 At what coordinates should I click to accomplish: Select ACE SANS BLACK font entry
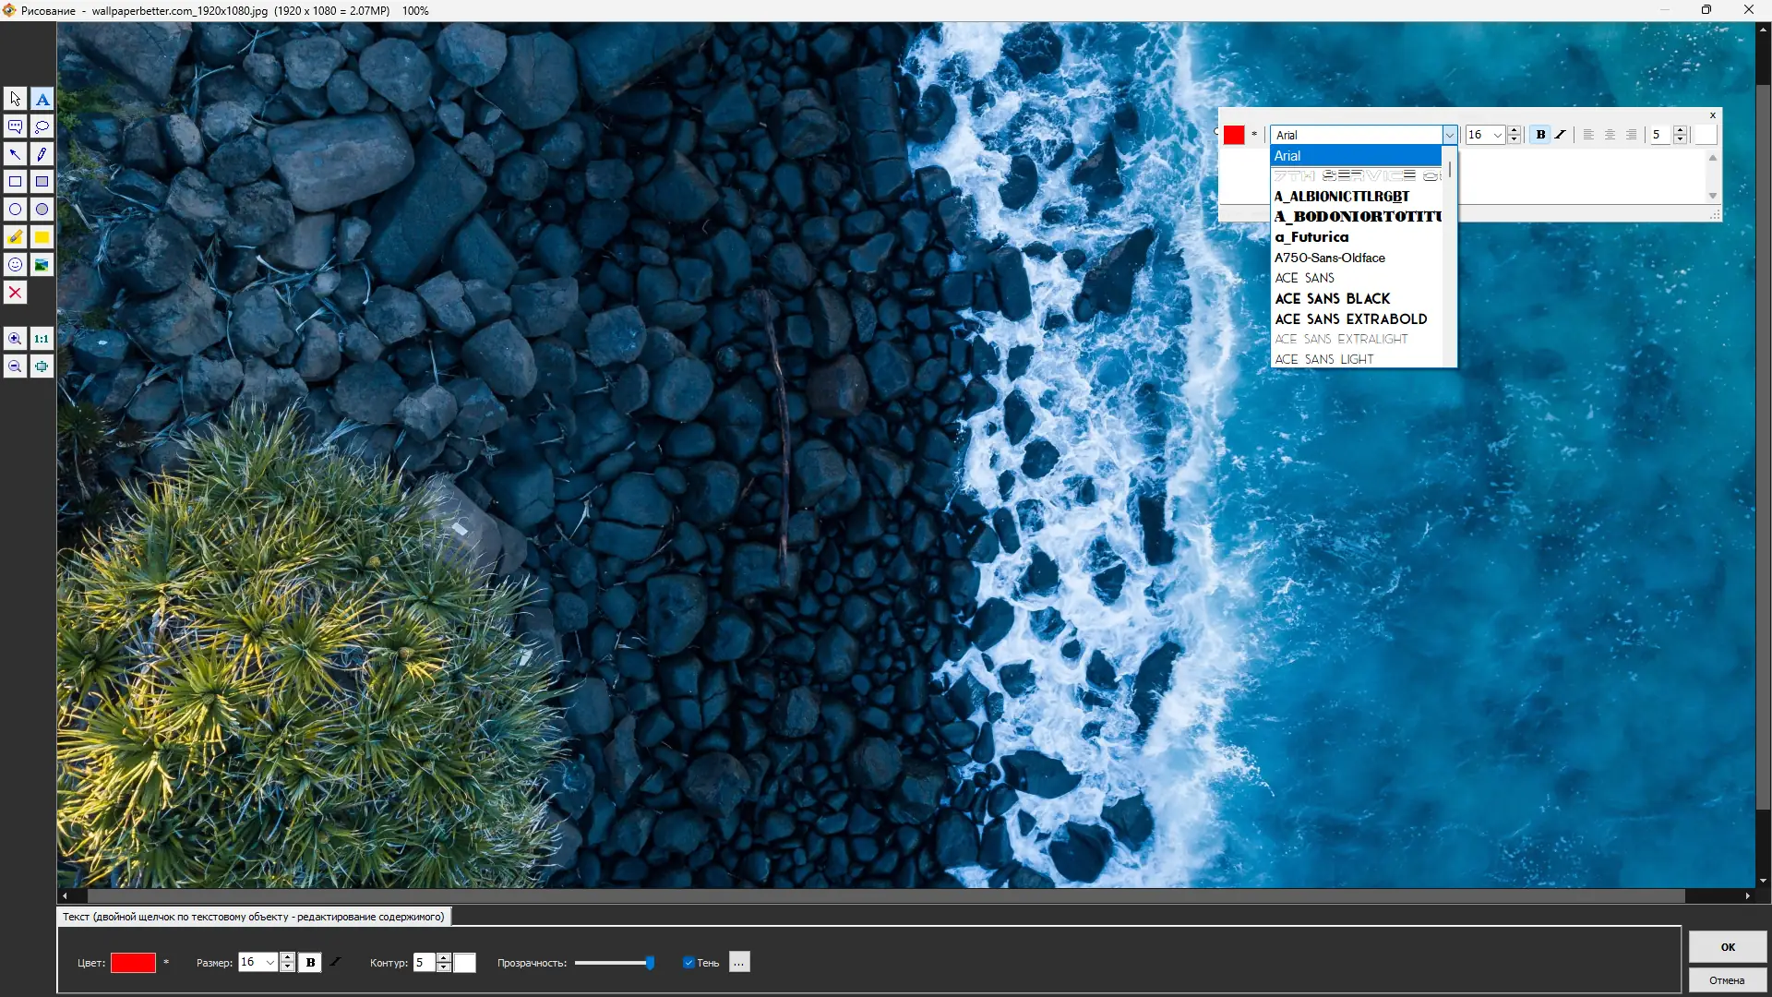tap(1332, 298)
